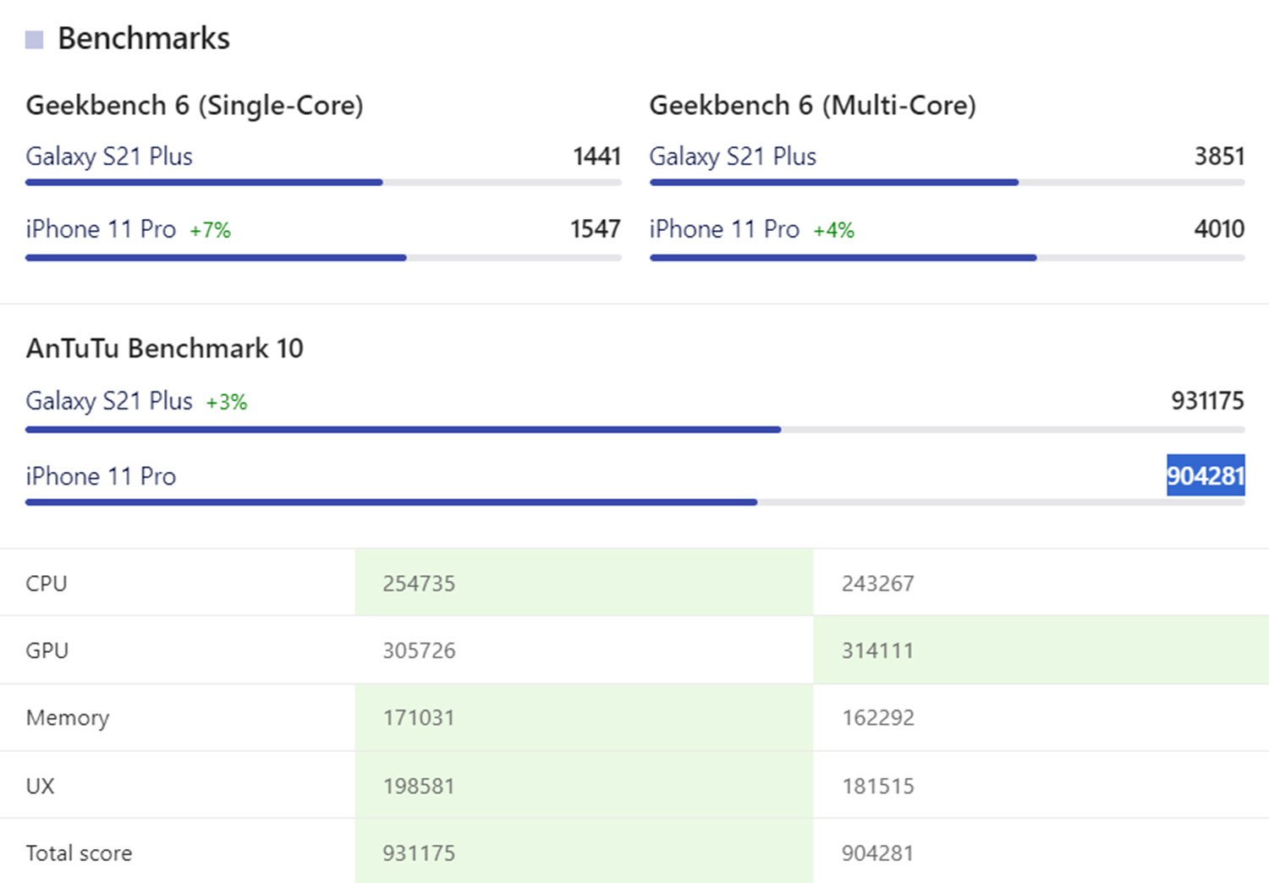
Task: Click Galaxy S21 Plus single-core progress bar
Action: click(323, 183)
